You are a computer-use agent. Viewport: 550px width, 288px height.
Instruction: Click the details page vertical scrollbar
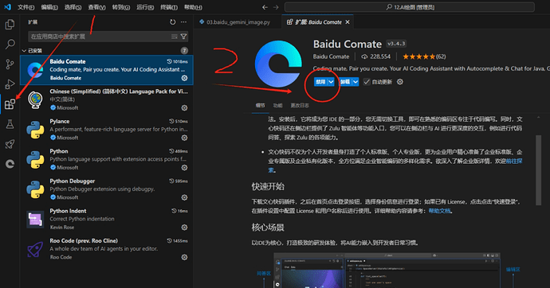point(538,170)
